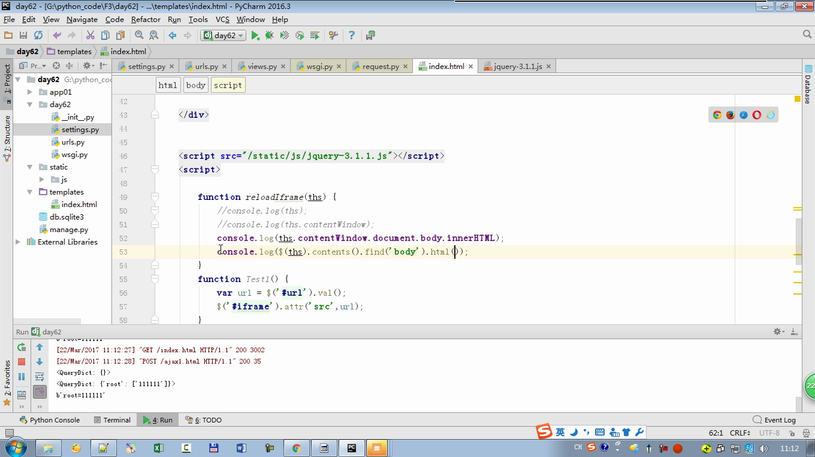This screenshot has height=457, width=815.
Task: Collapse the static folder
Action: [30, 167]
